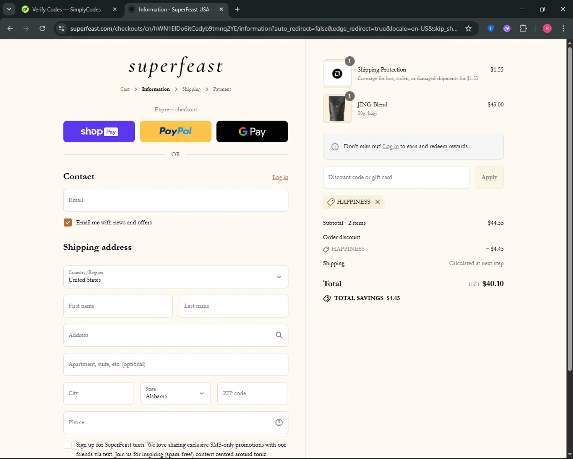
Task: Click the scrollbar down arrow
Action: coord(570,454)
